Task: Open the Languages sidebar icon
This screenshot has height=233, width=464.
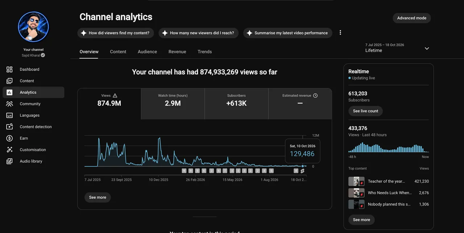Action: coord(9,115)
